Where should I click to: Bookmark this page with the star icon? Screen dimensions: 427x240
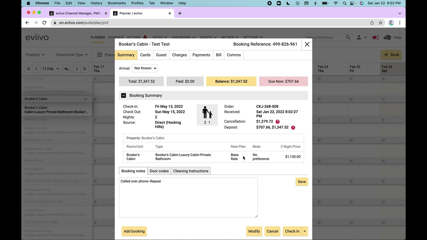click(x=381, y=23)
